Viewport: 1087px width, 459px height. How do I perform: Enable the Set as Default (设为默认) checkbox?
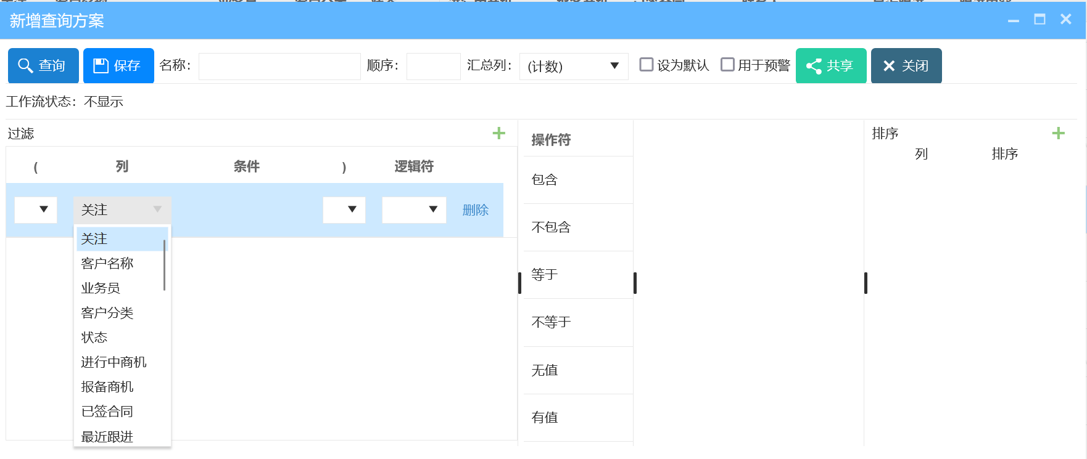point(646,65)
